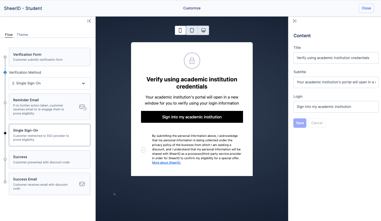This screenshot has height=221, width=381.
Task: Switch preview to desktop device view
Action: (203, 30)
